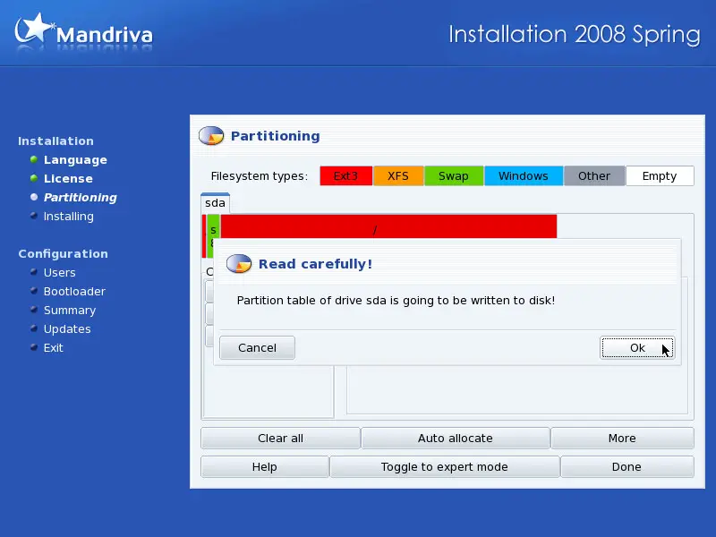Click the Read carefully dialog icon
The image size is (716, 537).
(239, 263)
